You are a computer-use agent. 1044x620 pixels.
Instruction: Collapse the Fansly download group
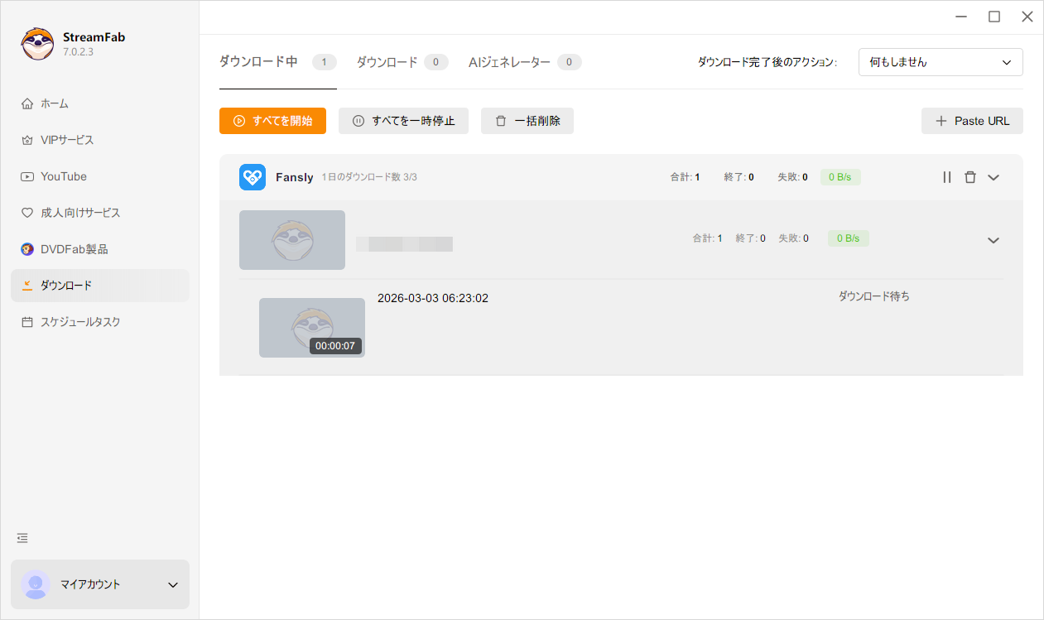993,176
